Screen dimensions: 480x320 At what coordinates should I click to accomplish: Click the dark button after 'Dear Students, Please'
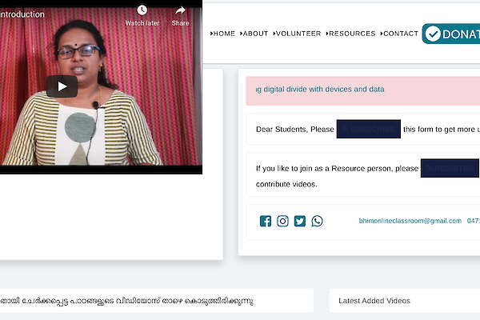[x=368, y=129]
